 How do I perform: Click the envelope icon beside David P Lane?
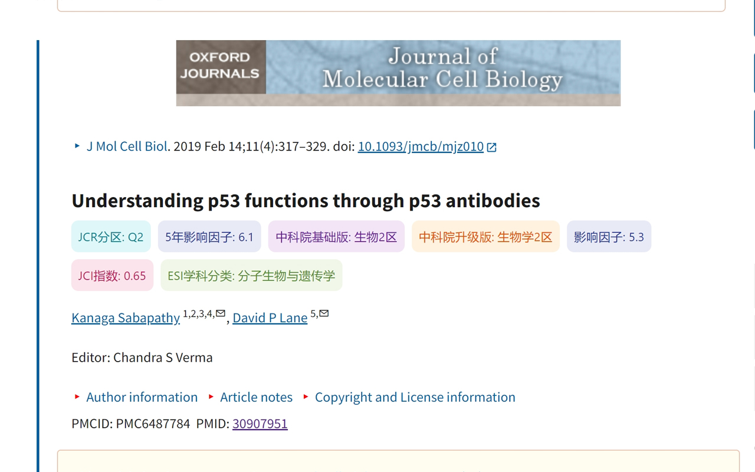323,313
